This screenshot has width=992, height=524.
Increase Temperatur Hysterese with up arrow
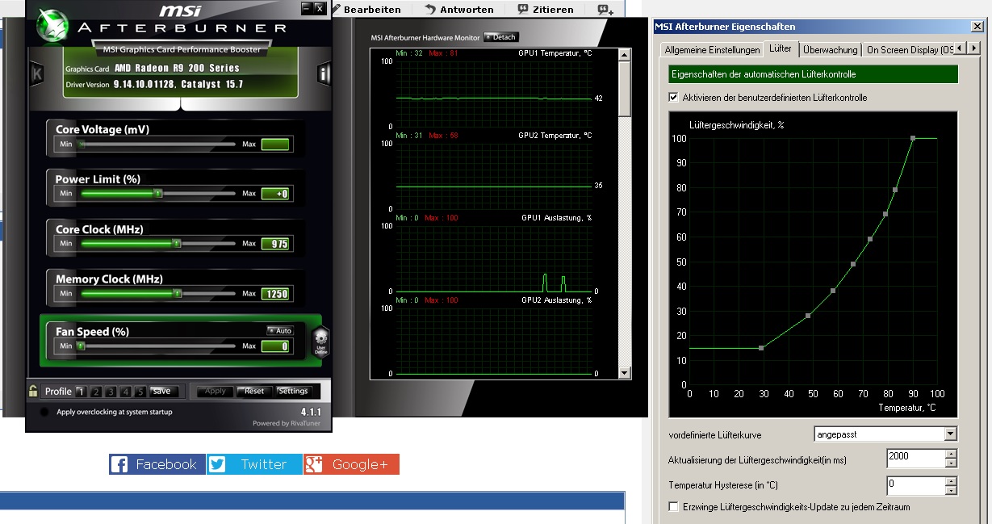point(951,480)
